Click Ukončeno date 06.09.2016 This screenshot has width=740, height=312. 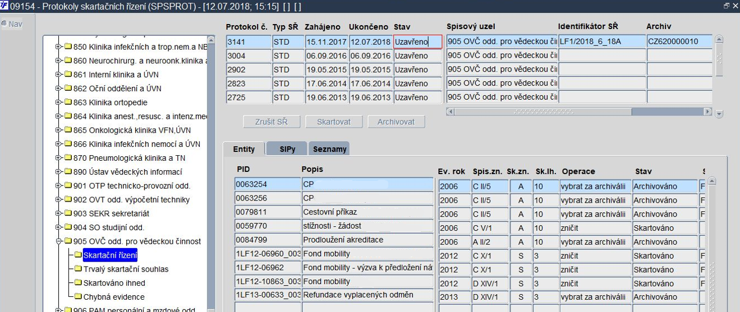tap(370, 55)
